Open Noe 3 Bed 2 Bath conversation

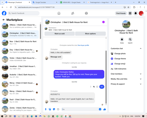point(20,43)
